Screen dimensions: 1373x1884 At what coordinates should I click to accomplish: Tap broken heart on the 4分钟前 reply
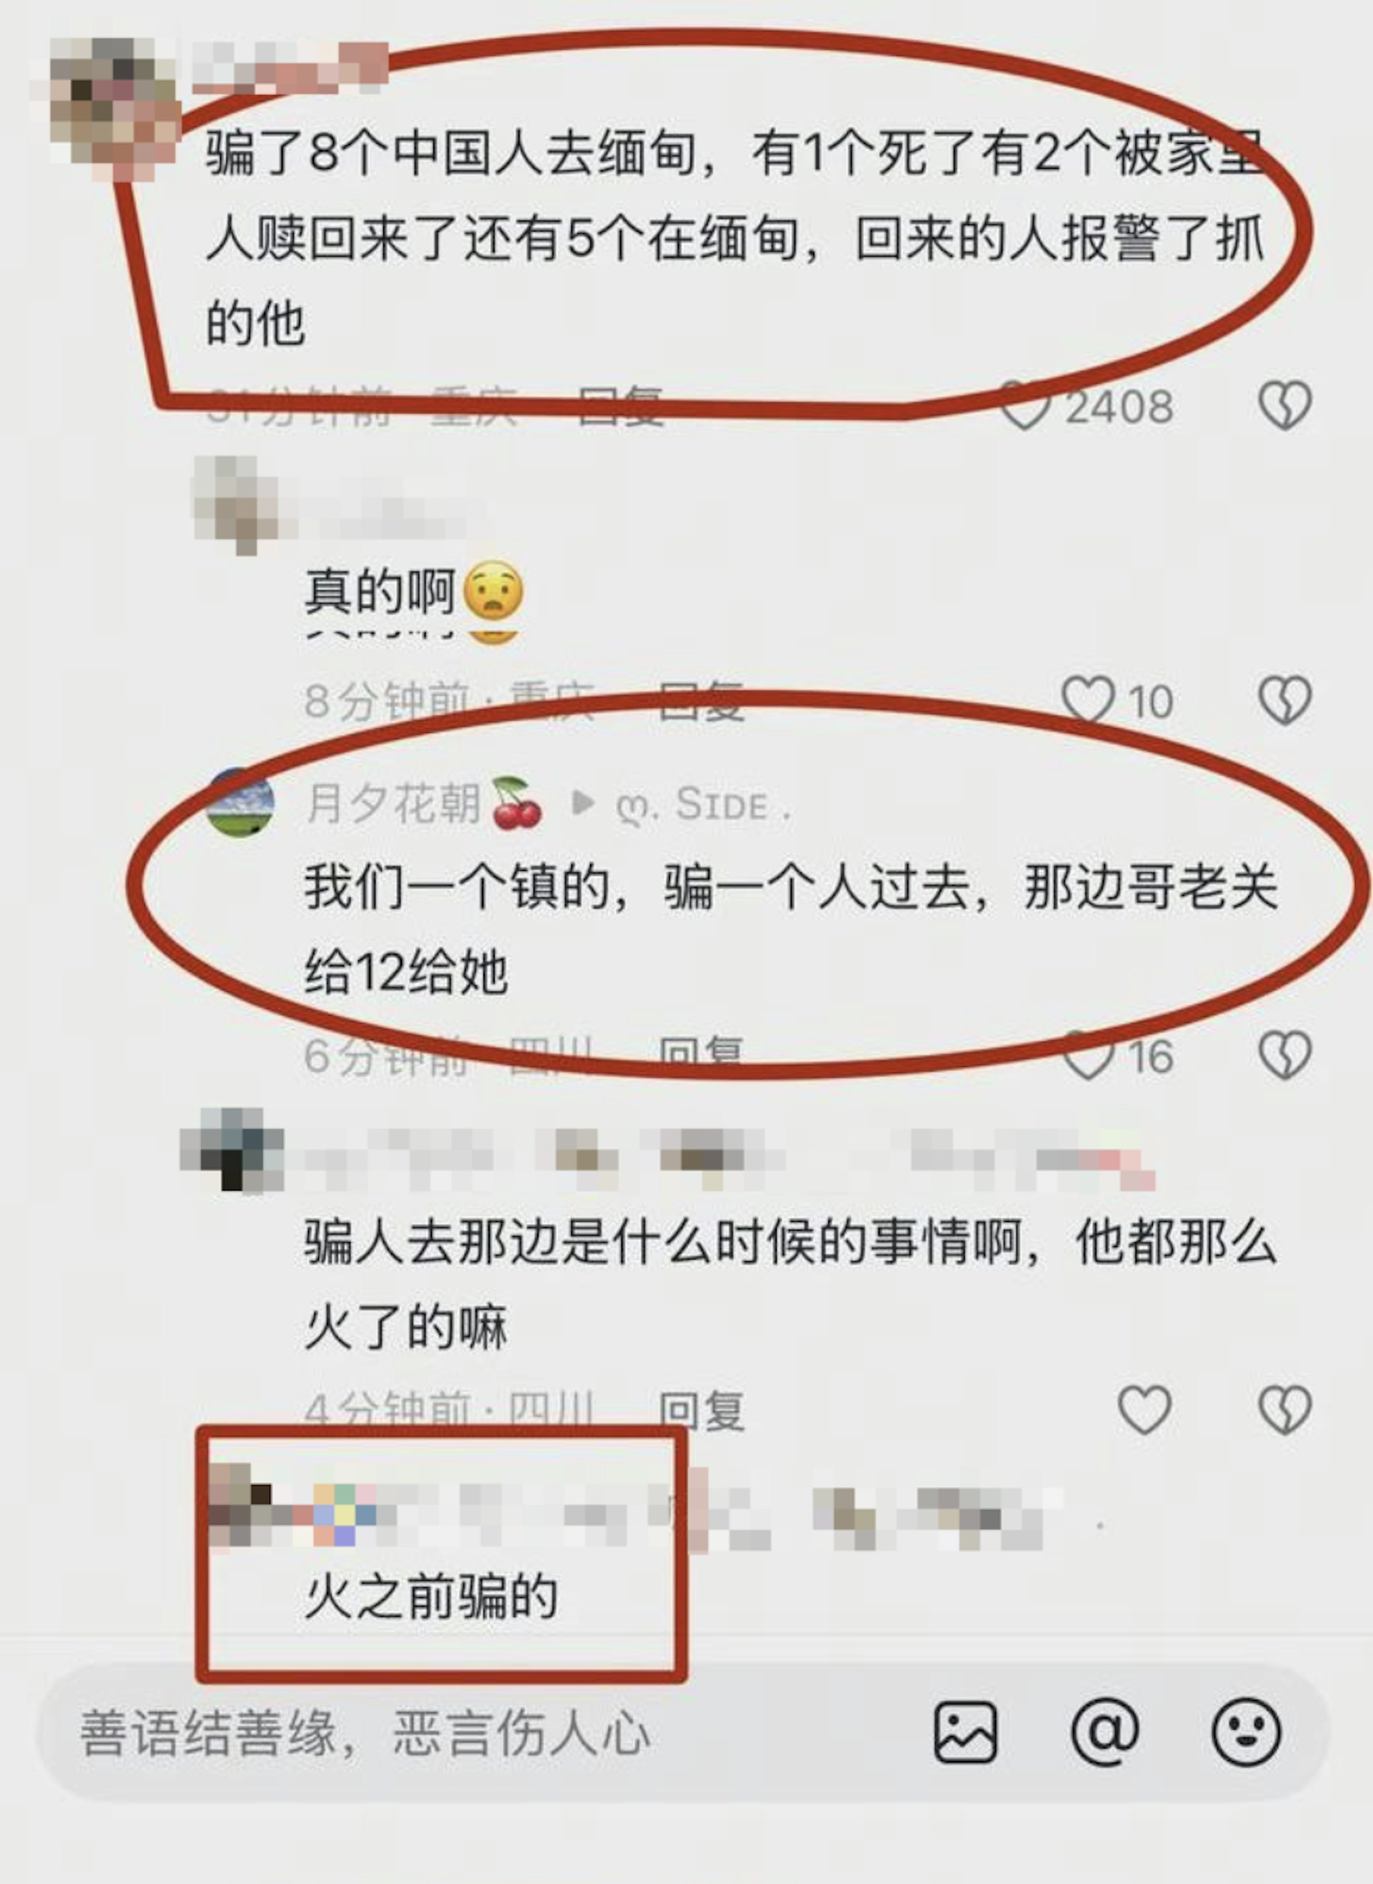(1285, 1409)
